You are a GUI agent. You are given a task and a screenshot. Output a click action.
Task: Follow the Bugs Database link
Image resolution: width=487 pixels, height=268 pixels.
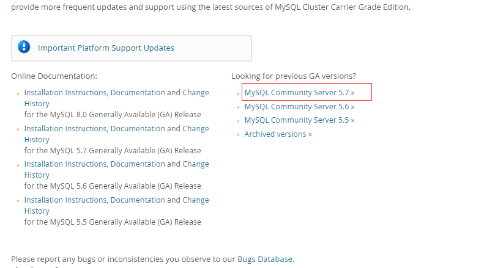265,259
